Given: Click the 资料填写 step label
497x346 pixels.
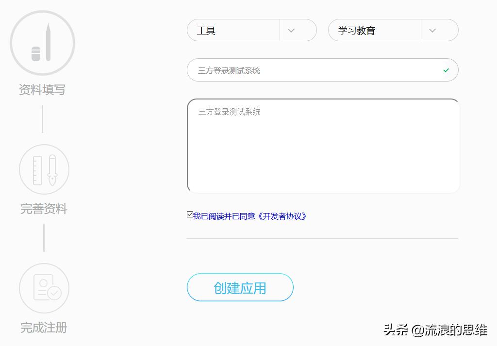Looking at the screenshot, I should click(42, 90).
